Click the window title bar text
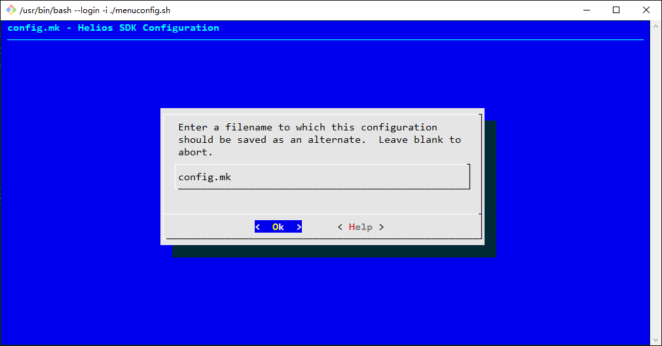 pyautogui.click(x=95, y=10)
